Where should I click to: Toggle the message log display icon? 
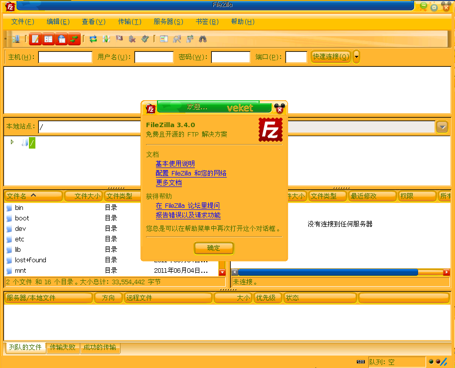pos(35,39)
